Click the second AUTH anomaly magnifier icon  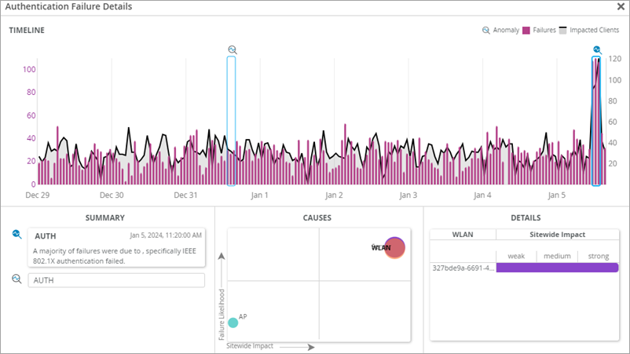coord(16,279)
